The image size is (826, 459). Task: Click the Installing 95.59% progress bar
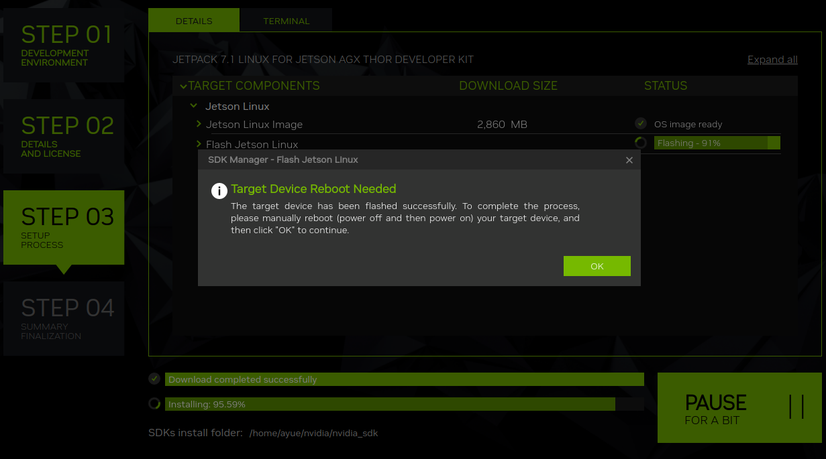pos(405,404)
